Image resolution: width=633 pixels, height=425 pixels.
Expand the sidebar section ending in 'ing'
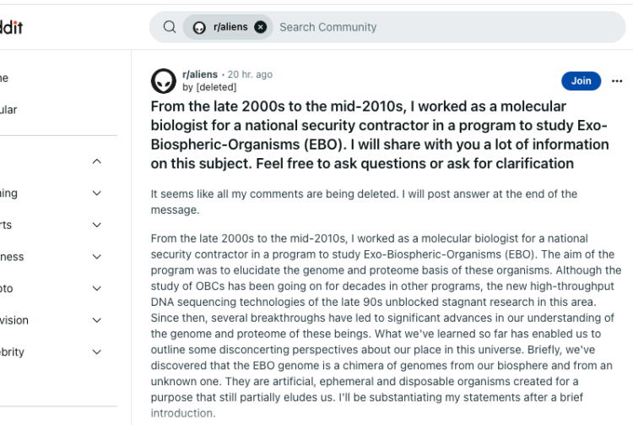[97, 193]
